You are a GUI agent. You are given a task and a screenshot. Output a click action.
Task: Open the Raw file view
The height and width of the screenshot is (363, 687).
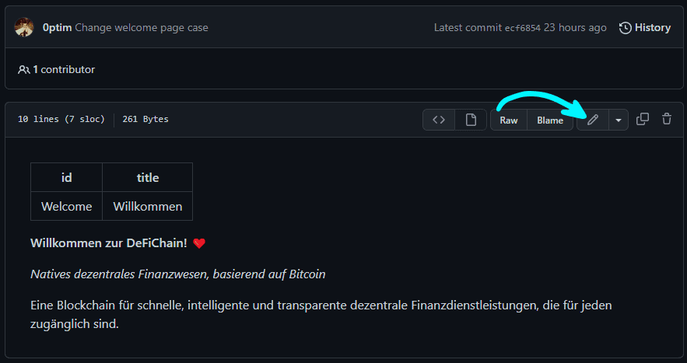509,120
